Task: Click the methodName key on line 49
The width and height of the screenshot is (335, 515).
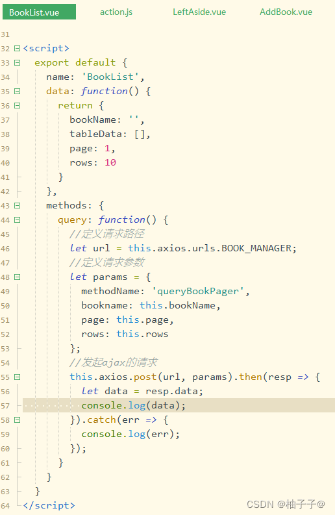Action: (110, 292)
